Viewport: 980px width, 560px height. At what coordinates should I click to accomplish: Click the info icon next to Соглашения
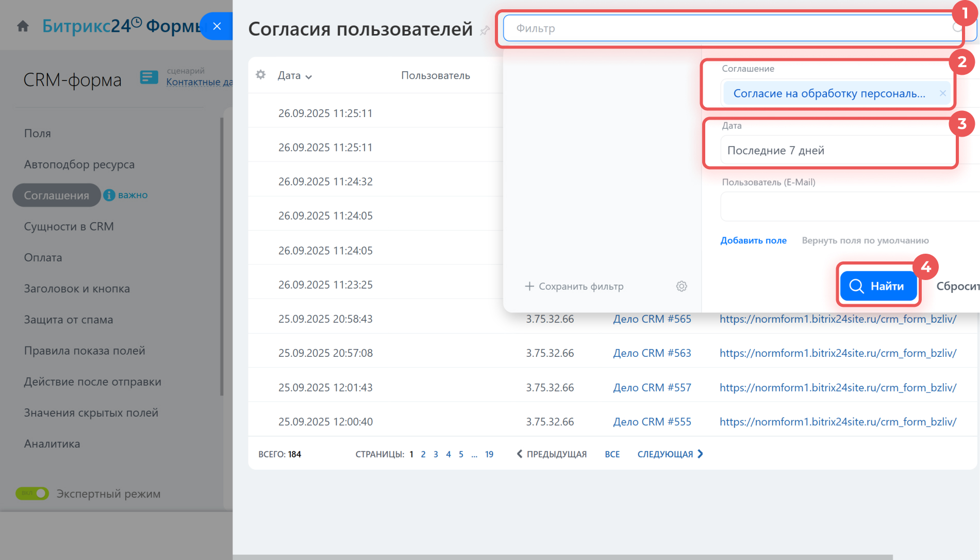tap(109, 195)
